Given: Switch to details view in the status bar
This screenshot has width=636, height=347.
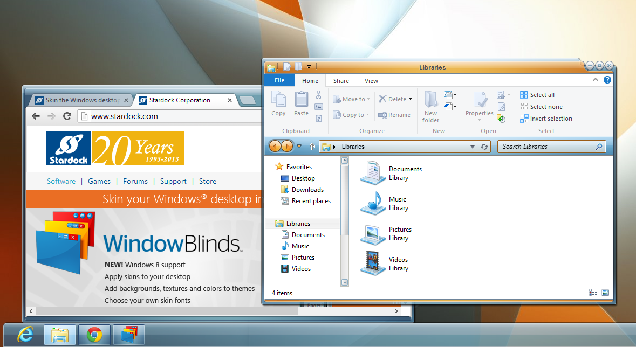Looking at the screenshot, I should click(x=593, y=292).
